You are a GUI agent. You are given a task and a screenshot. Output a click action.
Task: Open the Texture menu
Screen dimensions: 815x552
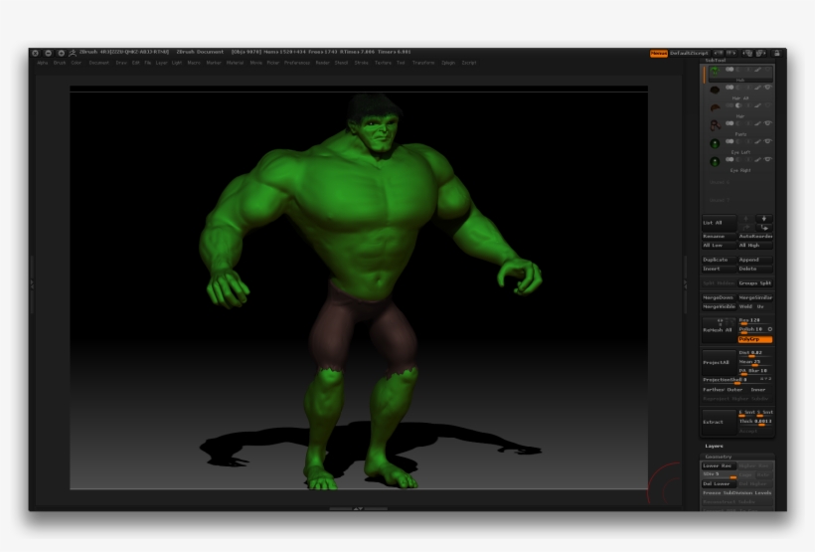[383, 63]
